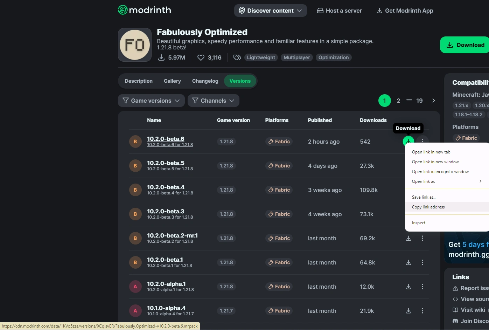Viewport: 489px width, 330px height.
Task: Open the Fabulously Optimized project icon
Action: pos(135,45)
